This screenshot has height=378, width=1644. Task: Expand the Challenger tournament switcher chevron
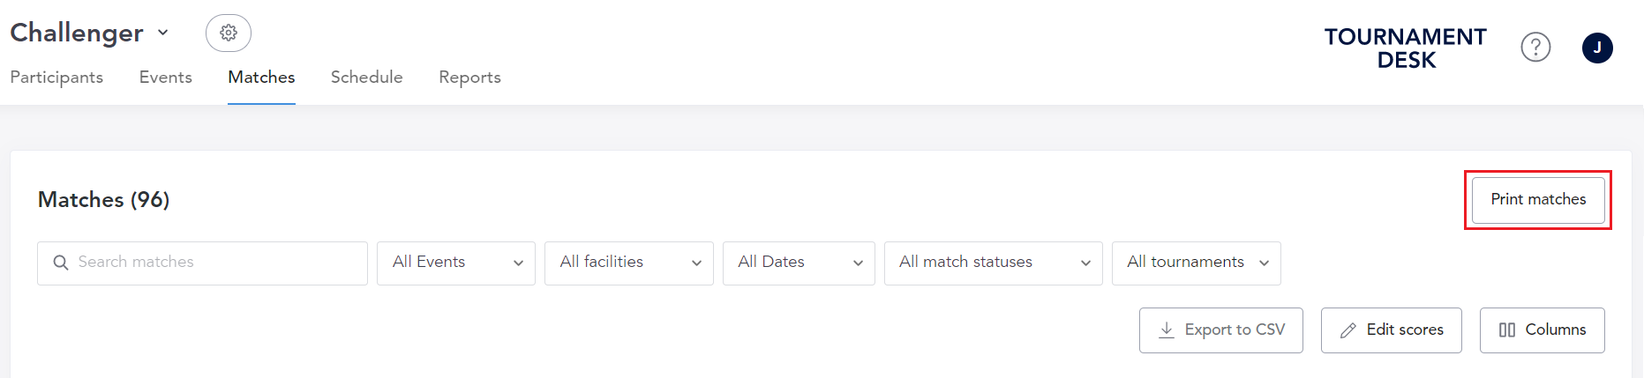pos(163,33)
